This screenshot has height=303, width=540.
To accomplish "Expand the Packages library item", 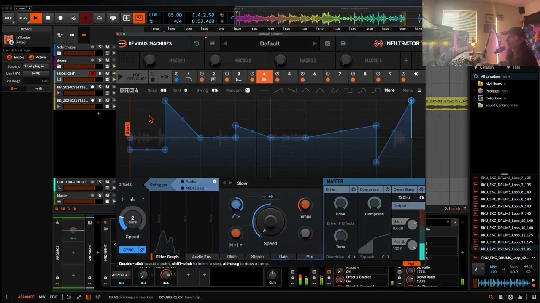I will coord(474,91).
